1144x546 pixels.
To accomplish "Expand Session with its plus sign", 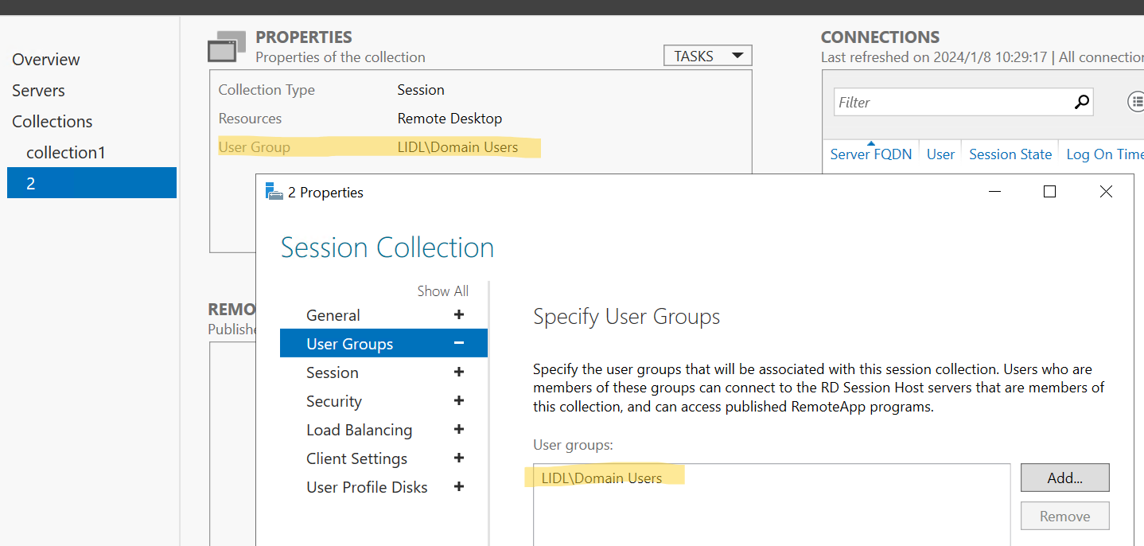I will [x=459, y=372].
